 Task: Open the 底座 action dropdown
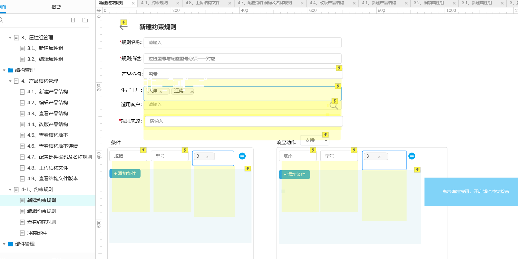[x=298, y=156]
